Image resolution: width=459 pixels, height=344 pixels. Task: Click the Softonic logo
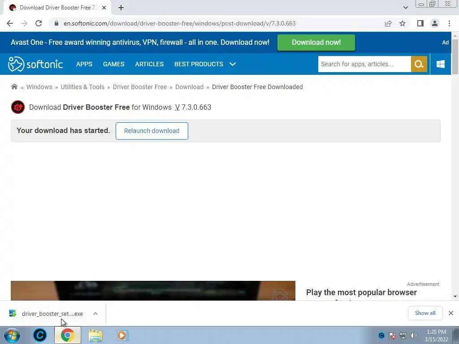tap(35, 64)
